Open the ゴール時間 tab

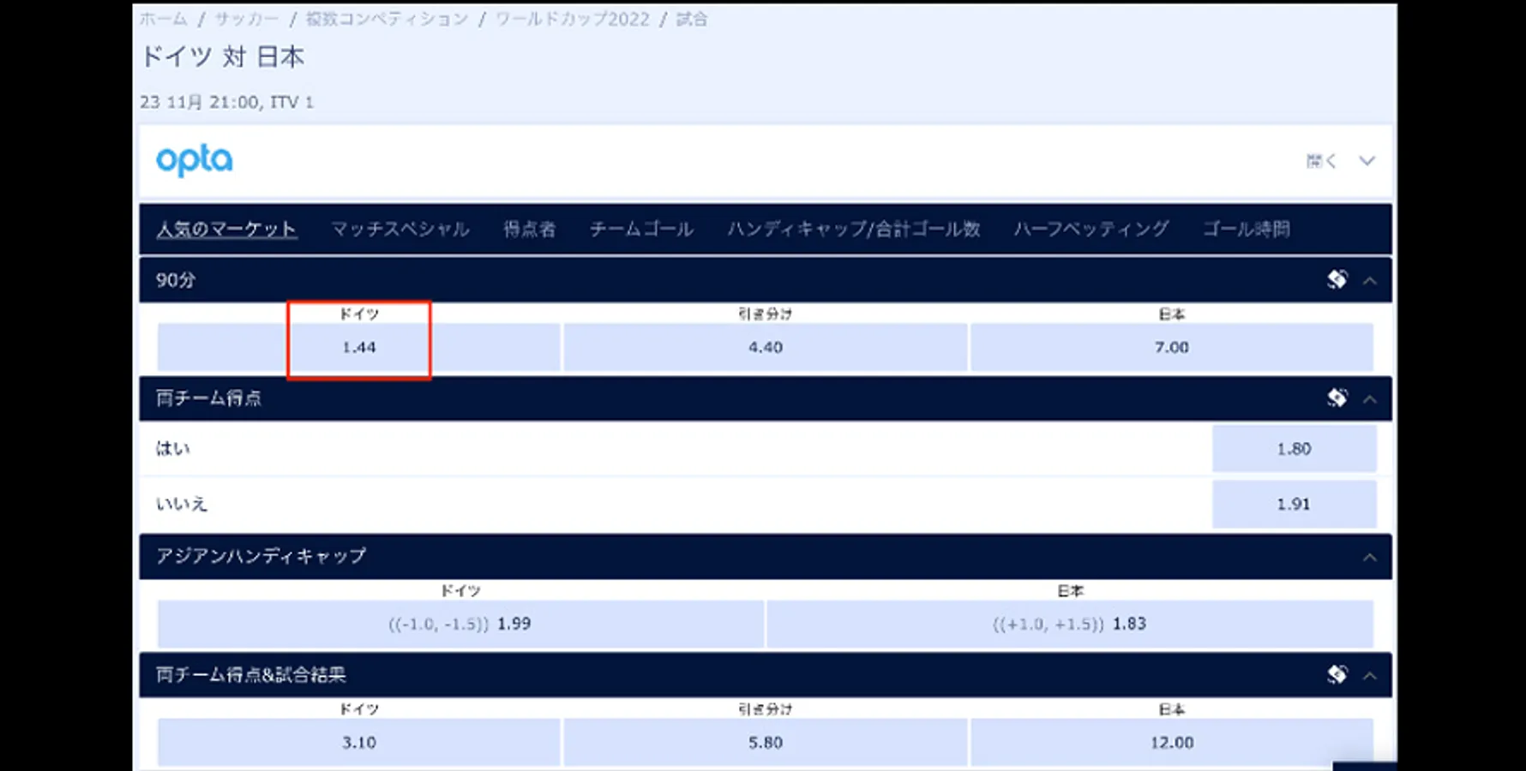[1247, 229]
